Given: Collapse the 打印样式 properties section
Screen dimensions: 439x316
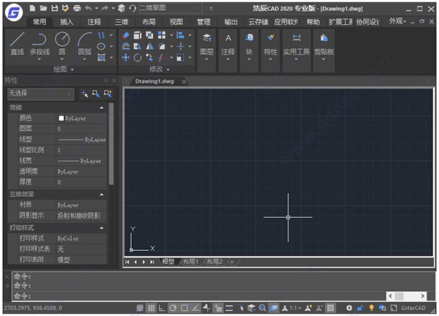Looking at the screenshot, I should (102, 227).
